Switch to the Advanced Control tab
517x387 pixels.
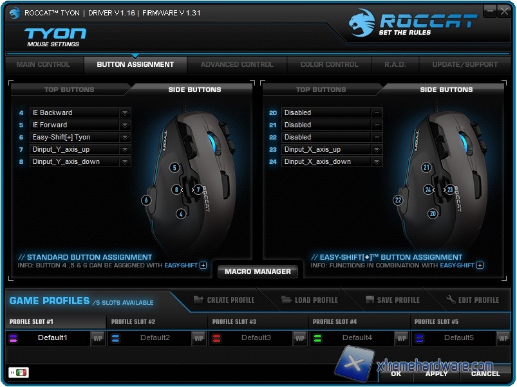click(x=237, y=64)
